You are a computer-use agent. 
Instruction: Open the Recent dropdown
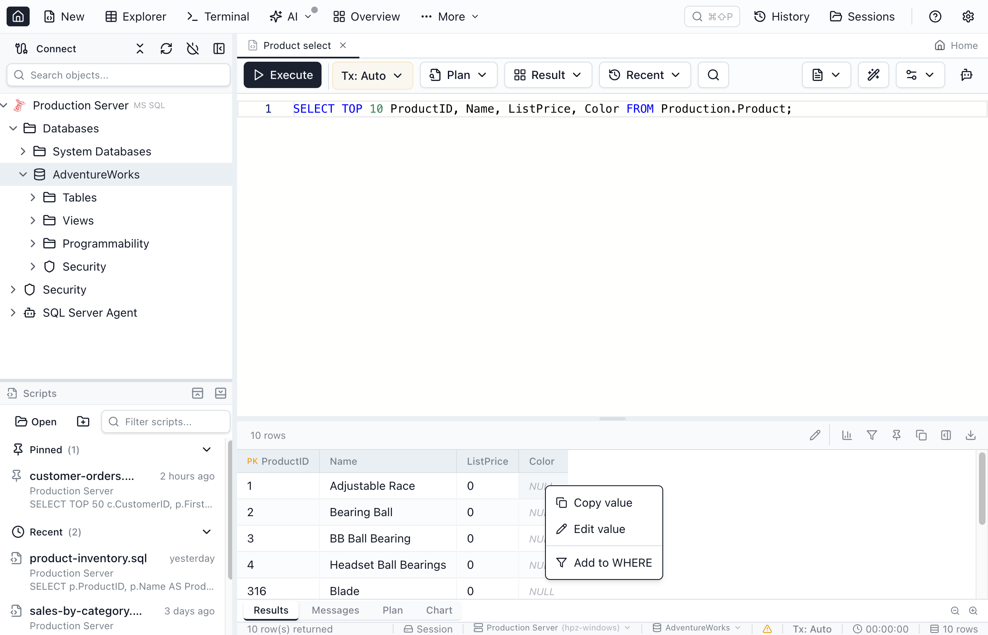pyautogui.click(x=645, y=75)
